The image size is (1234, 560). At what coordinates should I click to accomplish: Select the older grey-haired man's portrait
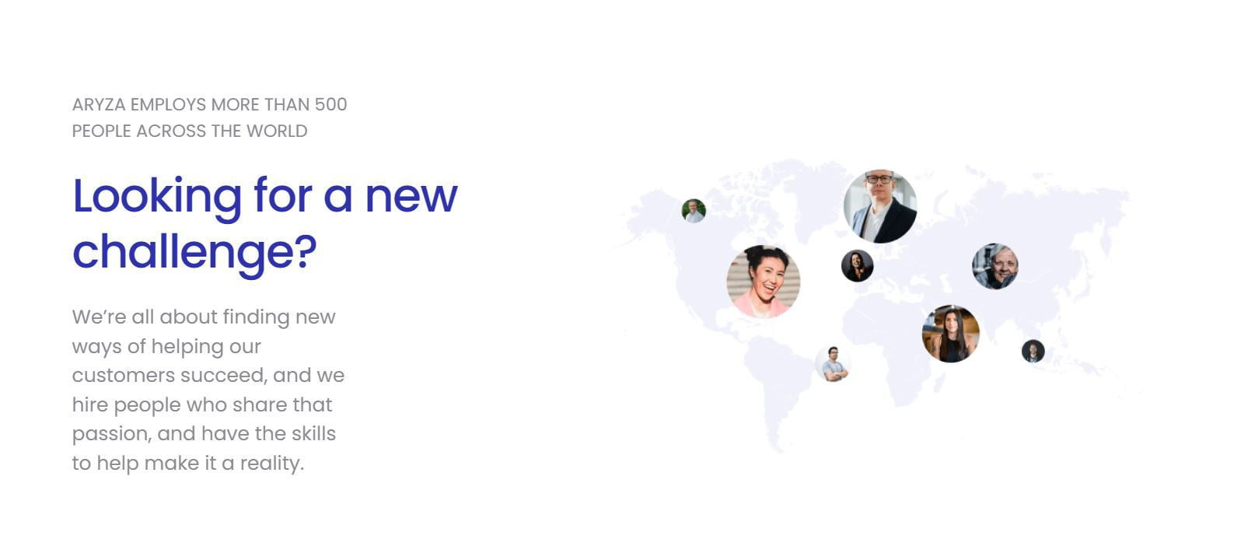pyautogui.click(x=995, y=266)
